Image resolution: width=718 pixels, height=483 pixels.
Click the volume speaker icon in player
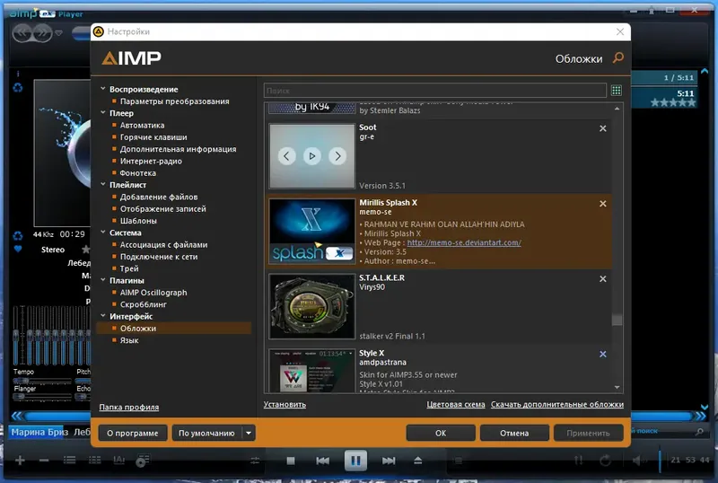pyautogui.click(x=637, y=460)
